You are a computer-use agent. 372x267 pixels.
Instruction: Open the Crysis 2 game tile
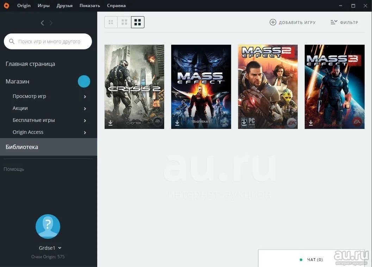[x=134, y=87]
